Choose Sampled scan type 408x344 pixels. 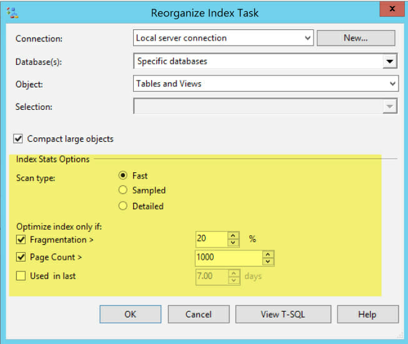tap(123, 190)
